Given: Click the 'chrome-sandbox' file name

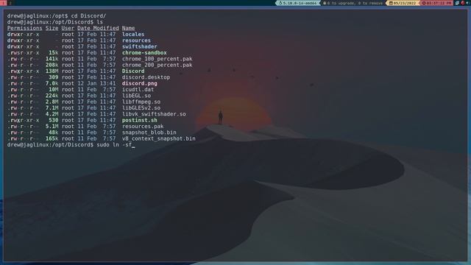Looking at the screenshot, I should tap(144, 52).
